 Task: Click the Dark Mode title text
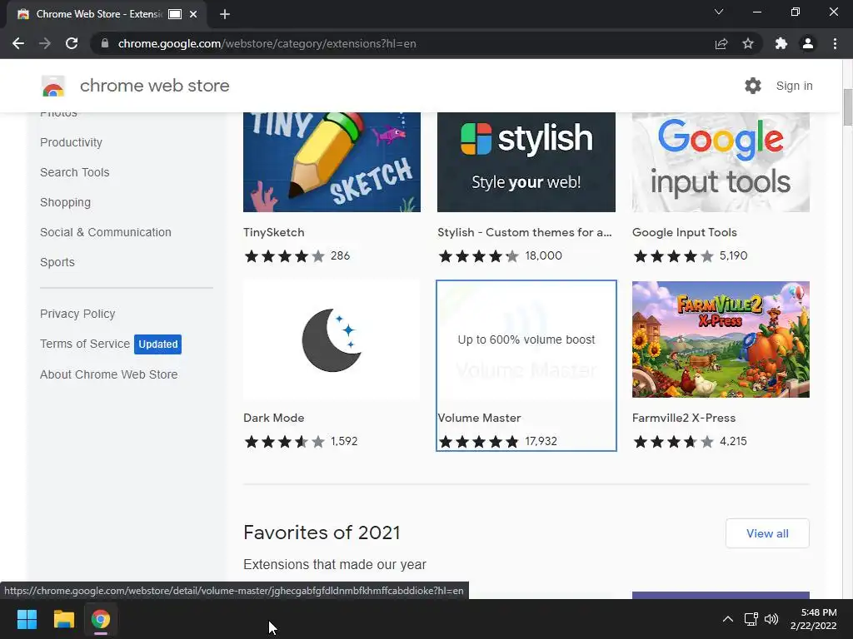coord(273,418)
